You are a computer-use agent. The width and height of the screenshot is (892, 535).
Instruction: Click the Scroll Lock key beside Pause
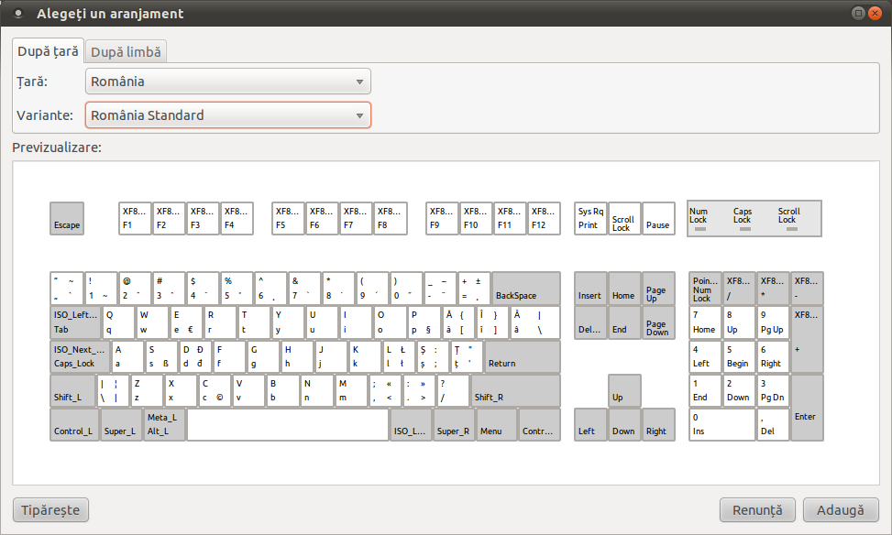[x=624, y=218]
